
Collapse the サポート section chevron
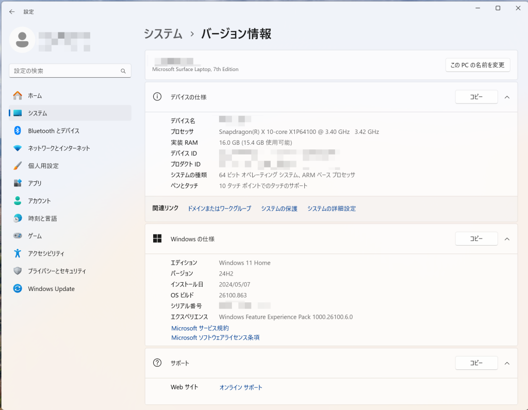507,363
